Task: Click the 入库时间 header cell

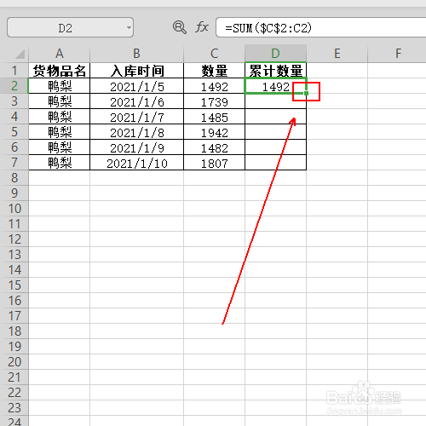Action: tap(137, 71)
